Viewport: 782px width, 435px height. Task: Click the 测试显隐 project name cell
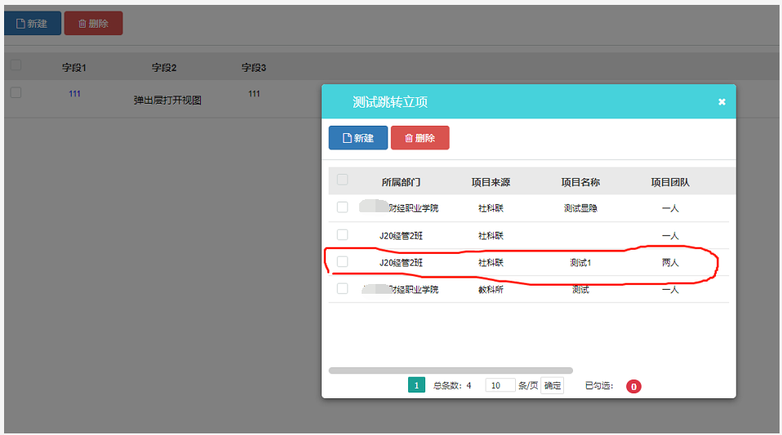point(580,208)
